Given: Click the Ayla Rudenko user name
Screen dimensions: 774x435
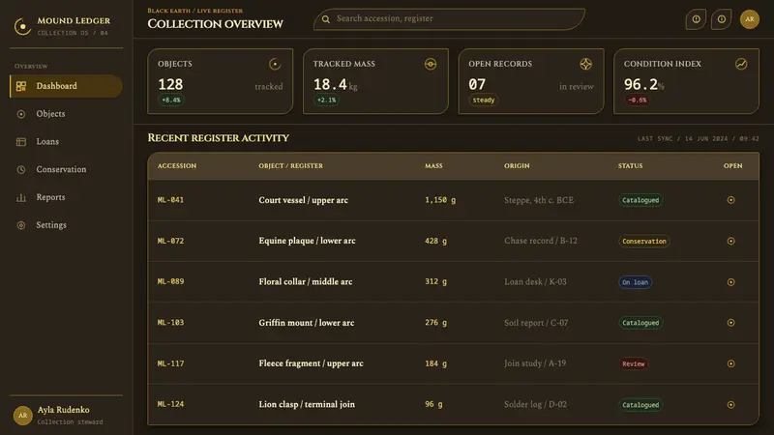Looking at the screenshot, I should [x=64, y=410].
